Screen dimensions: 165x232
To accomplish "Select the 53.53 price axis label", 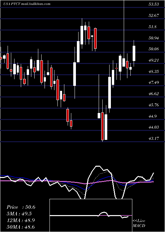I will 154,4.
